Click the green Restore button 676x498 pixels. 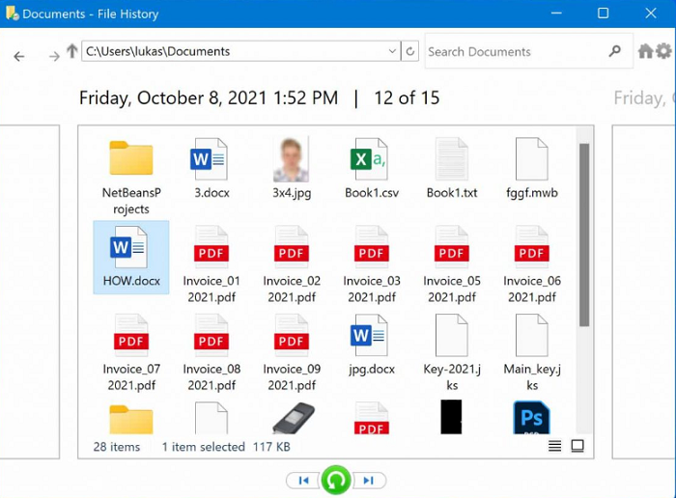pos(335,480)
